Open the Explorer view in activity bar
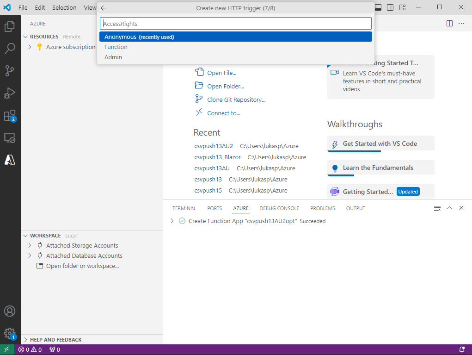This screenshot has height=355, width=472. [x=10, y=26]
